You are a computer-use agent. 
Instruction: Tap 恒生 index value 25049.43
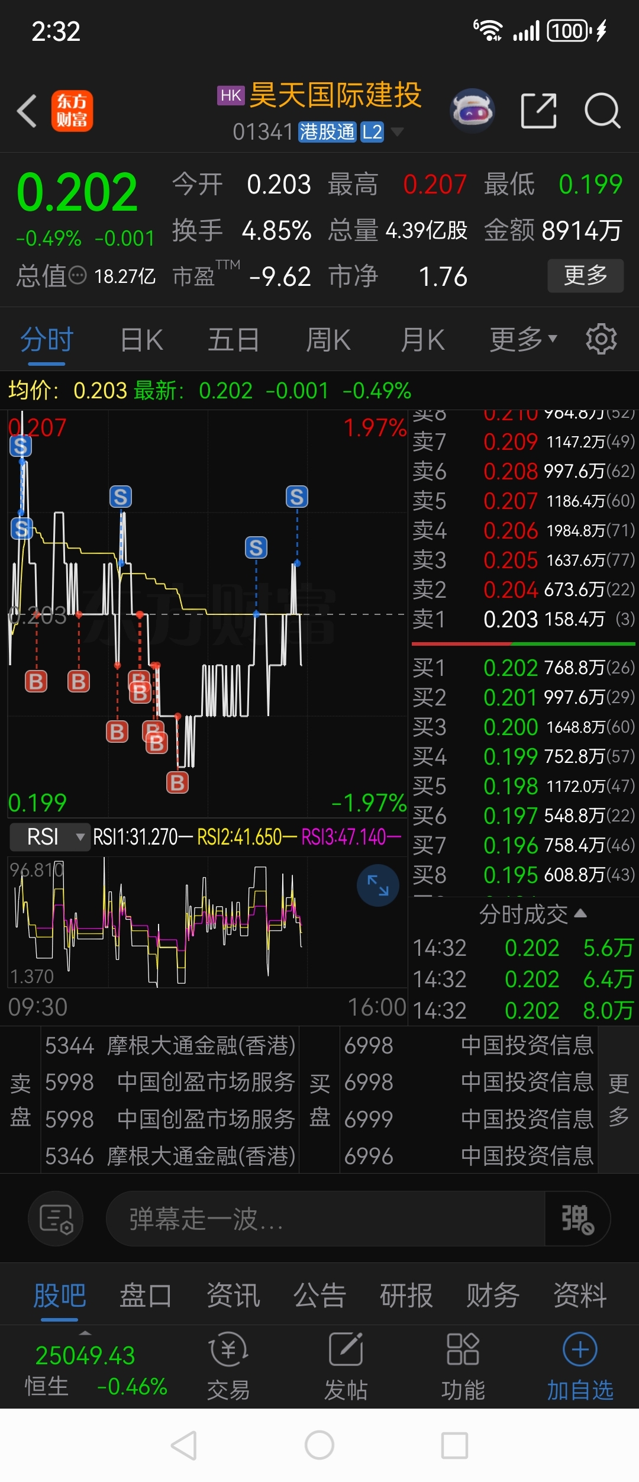click(x=86, y=1355)
